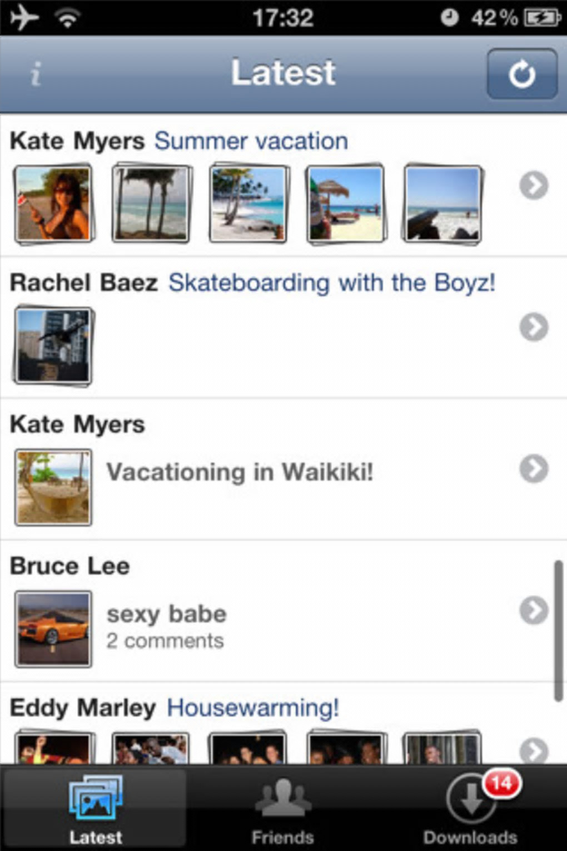Expand Kate Myers Summer vacation album chevron
567x851 pixels.
point(534,186)
